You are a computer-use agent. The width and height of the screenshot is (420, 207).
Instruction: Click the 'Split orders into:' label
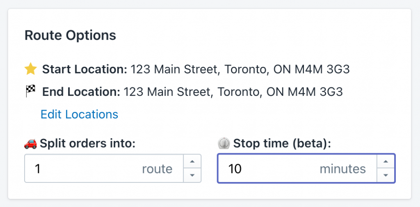pyautogui.click(x=88, y=144)
